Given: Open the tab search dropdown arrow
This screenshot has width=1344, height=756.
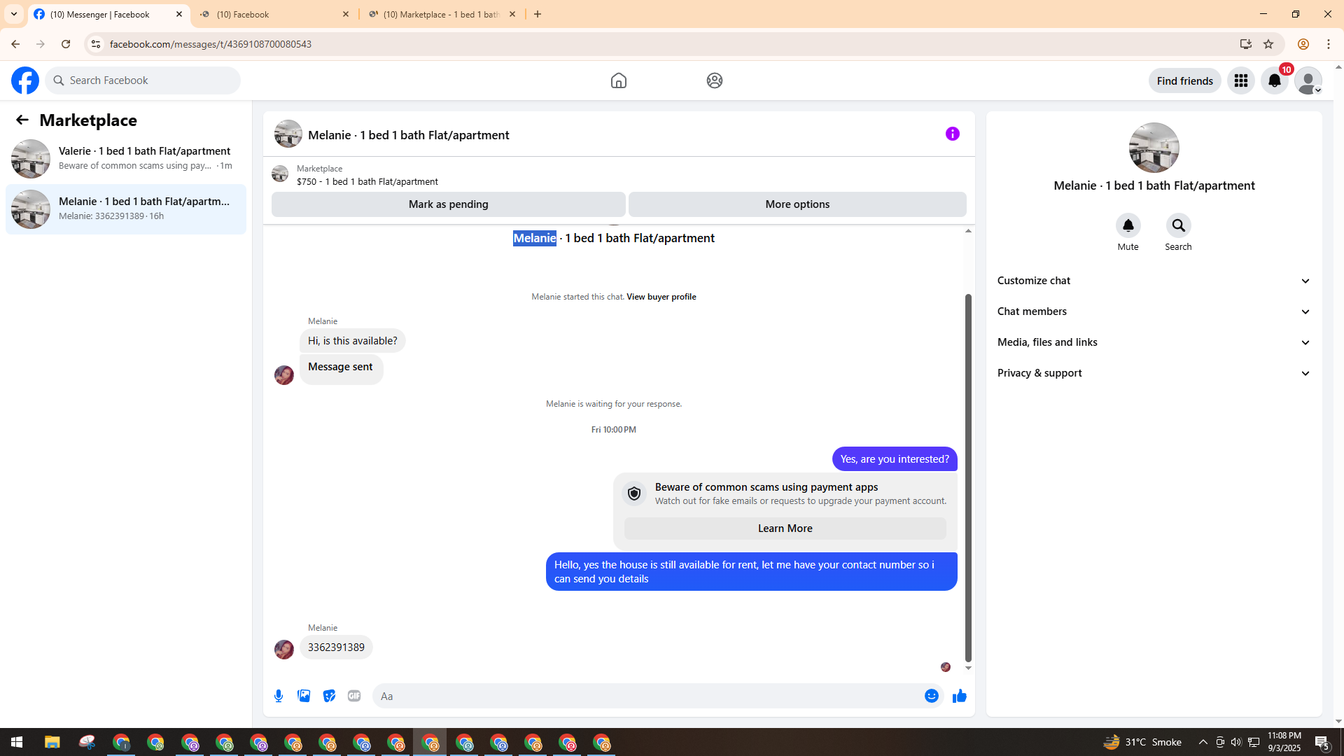Looking at the screenshot, I should click(x=13, y=14).
